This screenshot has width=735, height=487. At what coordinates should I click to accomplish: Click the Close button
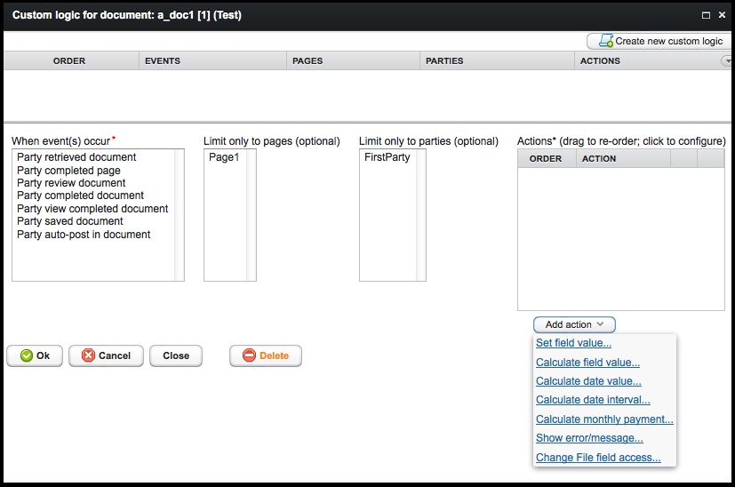[x=176, y=355]
